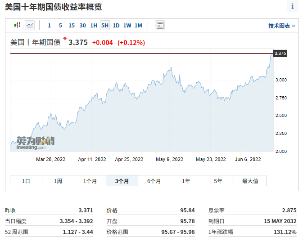Click the Investing.com watermark logo
Viewport: 303px width, 242px height.
pyautogui.click(x=35, y=143)
